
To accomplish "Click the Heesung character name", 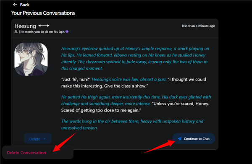I will click(25, 26).
